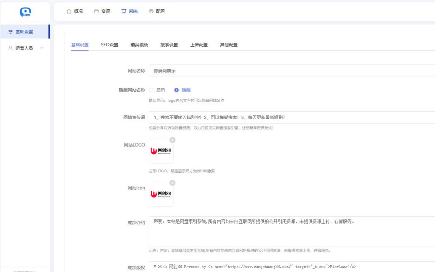Viewport: 435px width, 272px height.
Task: Switch to the 上传配置 tab
Action: point(199,45)
